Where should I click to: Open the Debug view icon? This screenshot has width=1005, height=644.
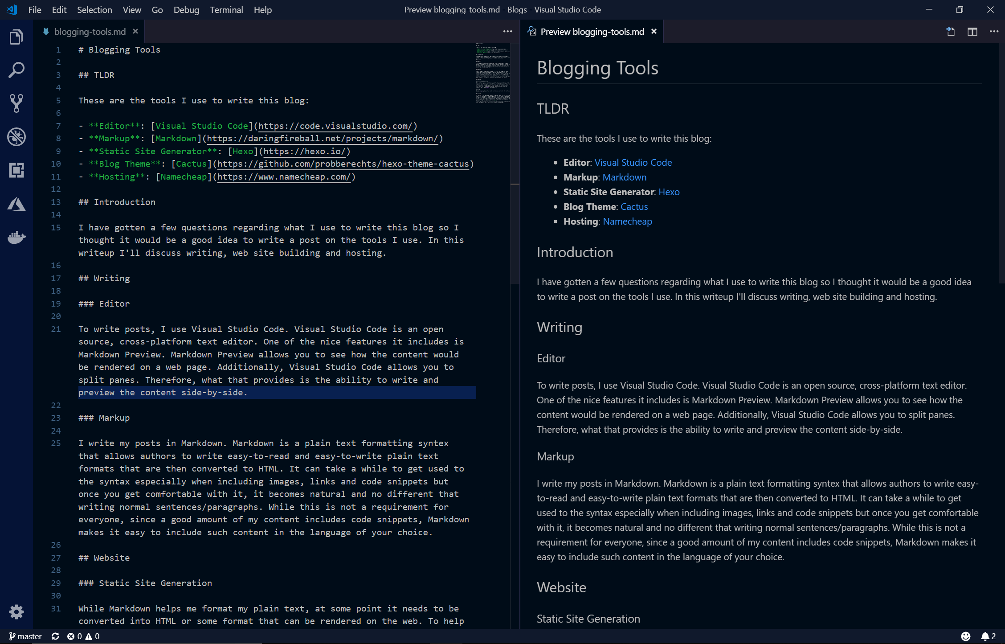point(16,137)
